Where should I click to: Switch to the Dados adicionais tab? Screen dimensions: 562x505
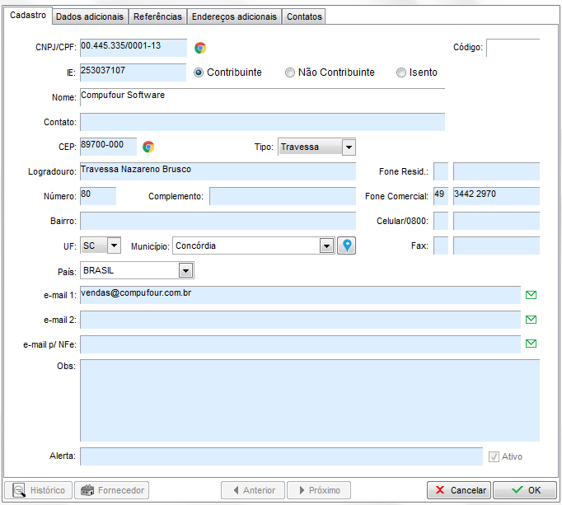pyautogui.click(x=90, y=16)
